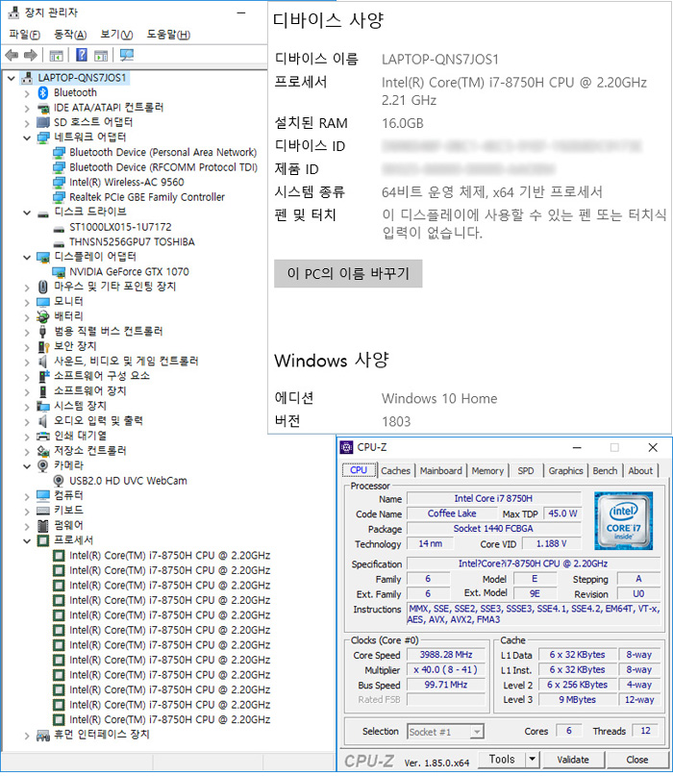Collapse the 네트워크 어댑터 category
673x776 pixels.
coord(27,138)
